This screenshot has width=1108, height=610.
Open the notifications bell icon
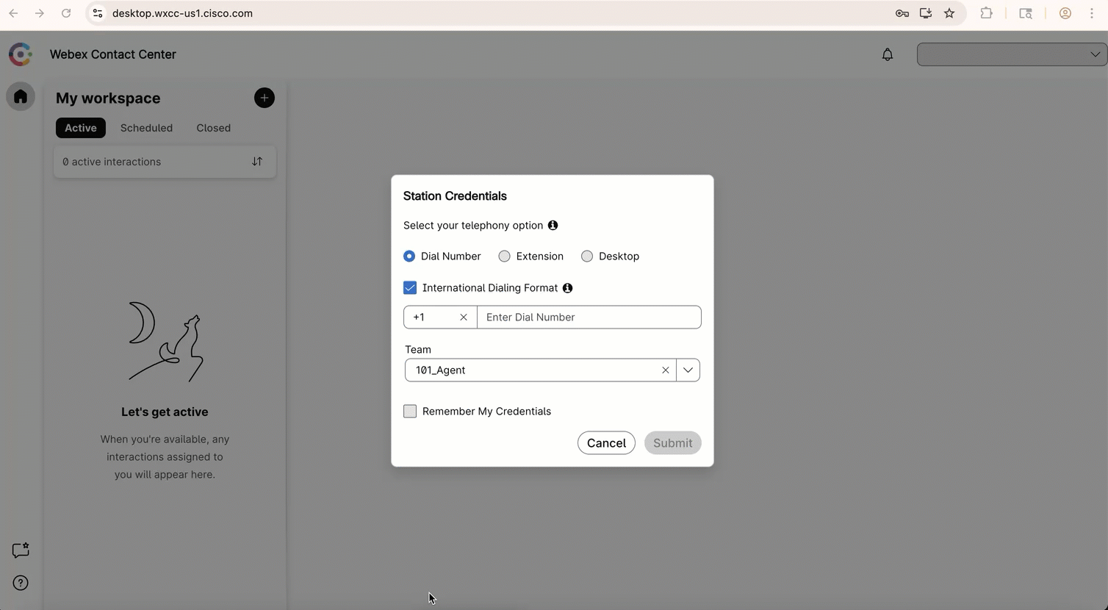[x=888, y=54]
